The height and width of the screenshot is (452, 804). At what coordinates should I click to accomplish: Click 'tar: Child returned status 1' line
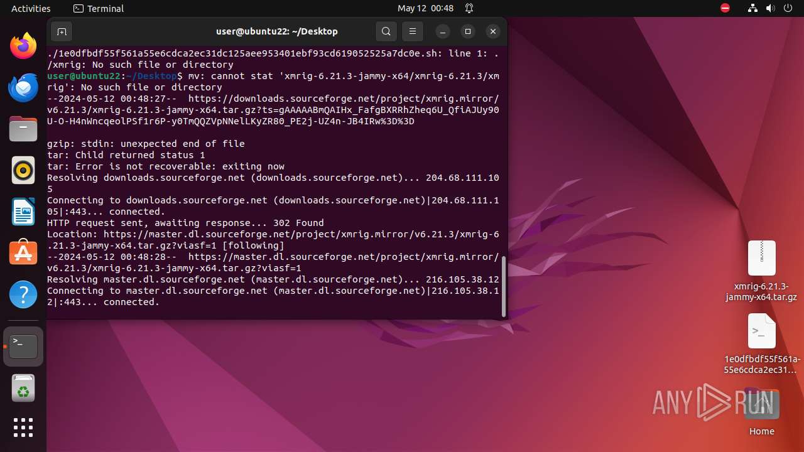[126, 155]
